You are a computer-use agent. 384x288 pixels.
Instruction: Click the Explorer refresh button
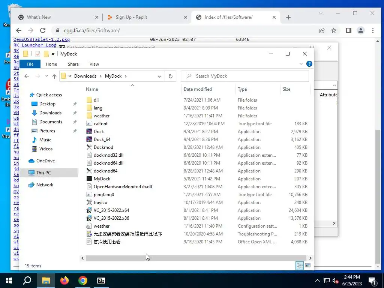coord(171,76)
